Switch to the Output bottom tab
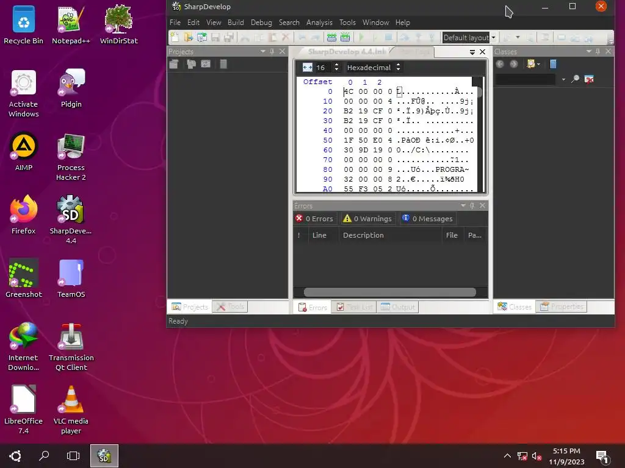The image size is (625, 468). [397, 307]
